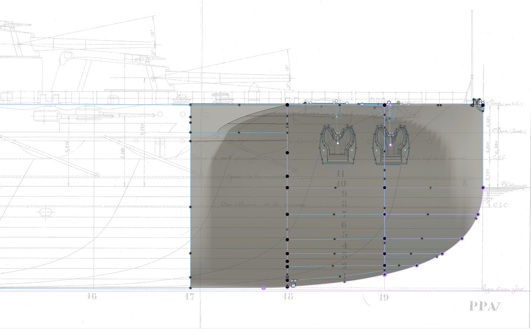Select black point at deck on frame 19 line
This screenshot has width=531, height=334.
(385, 105)
